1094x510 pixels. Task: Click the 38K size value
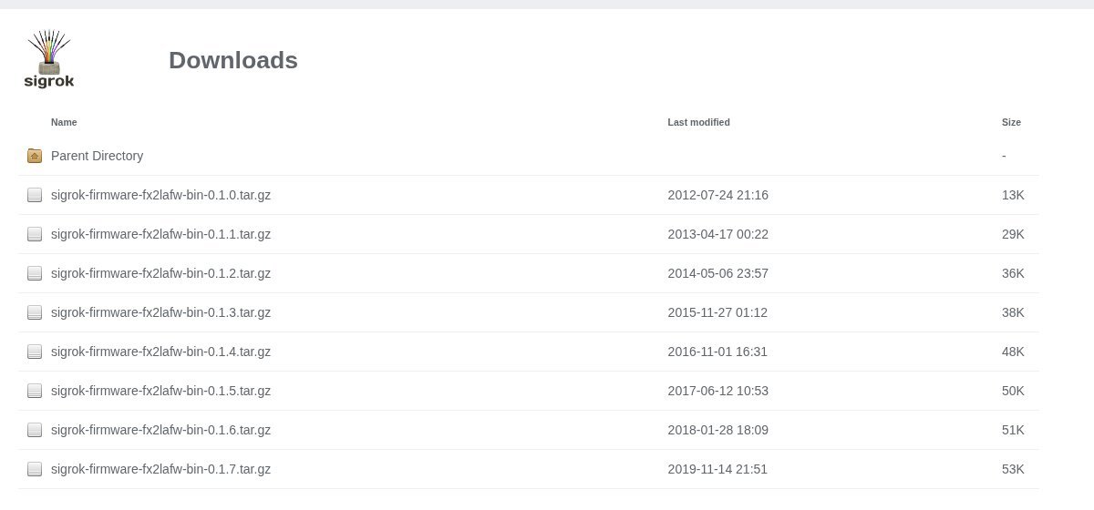pyautogui.click(x=1013, y=312)
